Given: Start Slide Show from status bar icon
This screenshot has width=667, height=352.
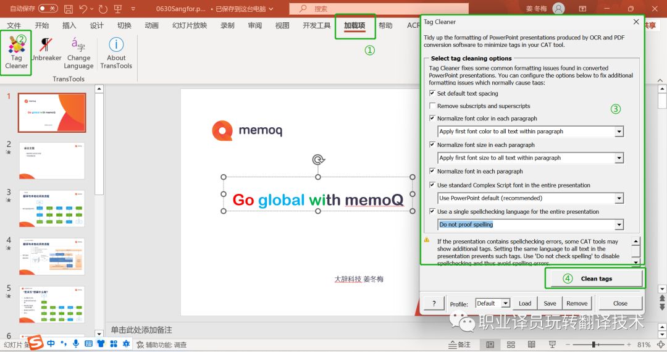Looking at the screenshot, I should click(552, 345).
